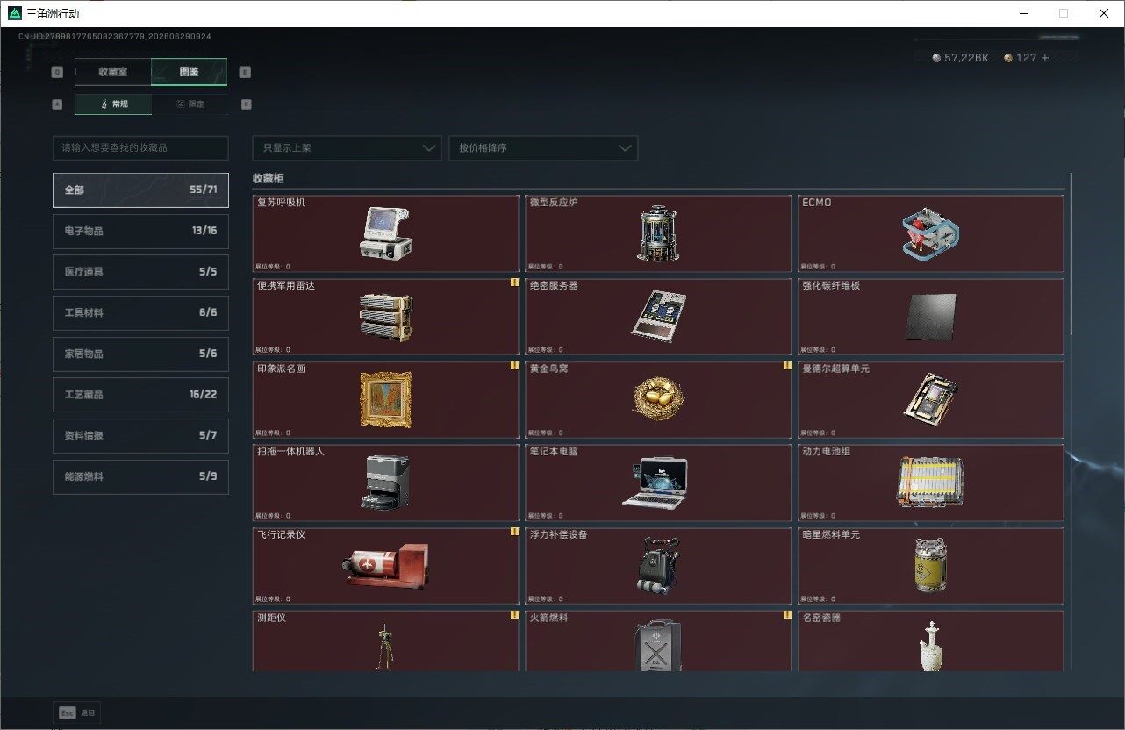Click the yellow alert badge on 飞行记录仪

pyautogui.click(x=514, y=532)
